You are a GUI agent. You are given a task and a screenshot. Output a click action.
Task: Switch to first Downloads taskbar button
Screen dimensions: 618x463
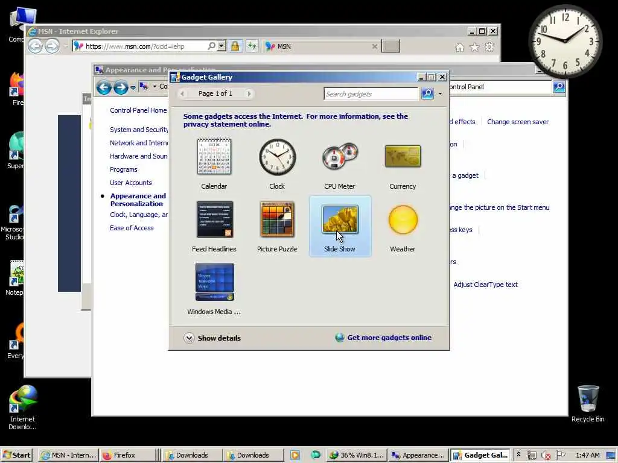[x=193, y=455]
